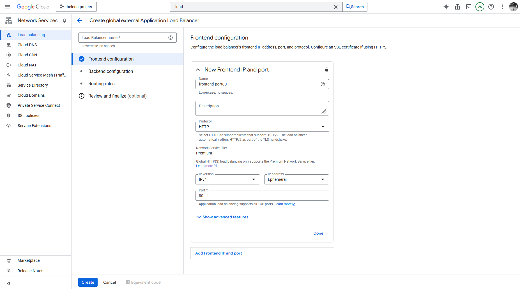Go to Backend configuration step
The image size is (520, 289).
tap(111, 71)
